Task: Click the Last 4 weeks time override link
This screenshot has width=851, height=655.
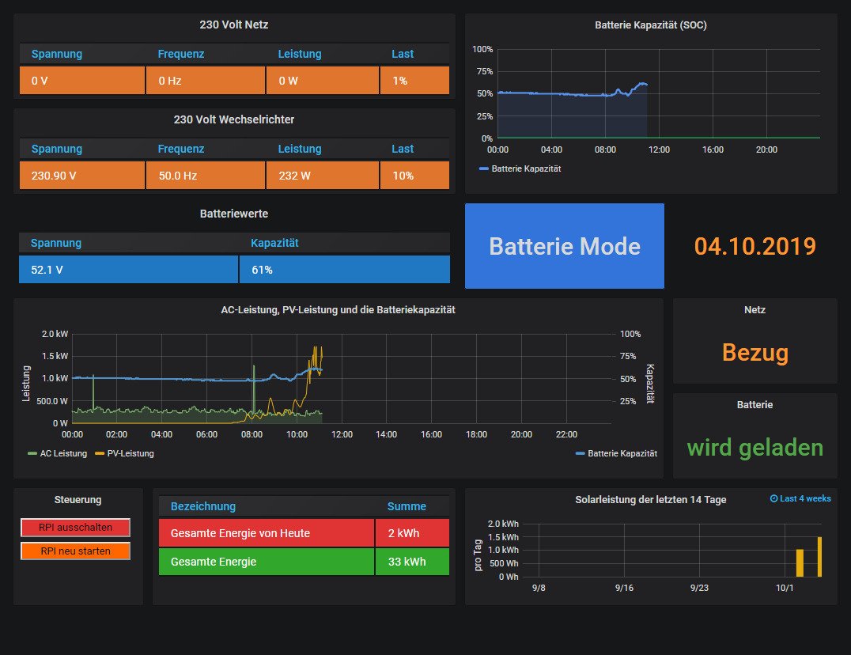Action: [x=805, y=499]
